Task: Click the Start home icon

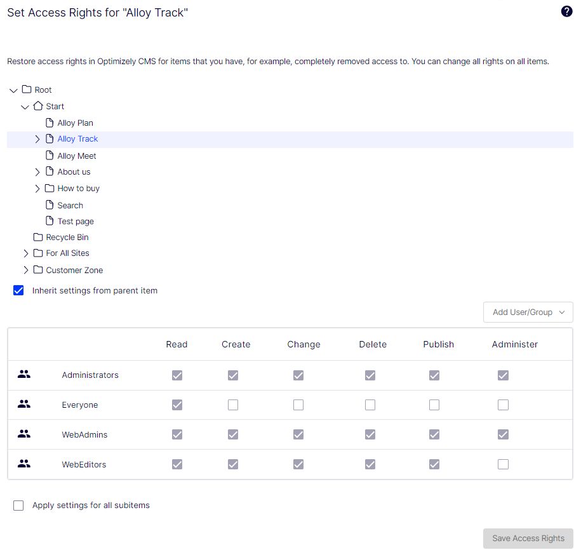Action: click(38, 106)
